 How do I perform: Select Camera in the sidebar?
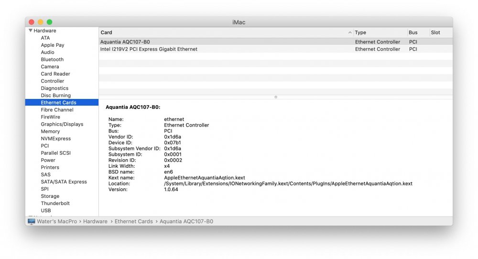click(50, 66)
